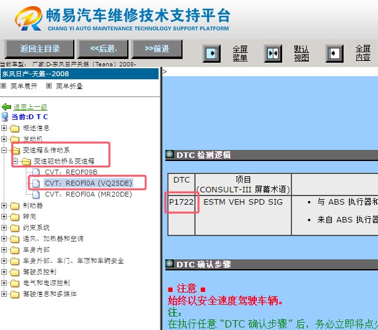Click bullet icon beside DTC 检测逻辑
Screen dimensions: 378x330
tap(170, 154)
